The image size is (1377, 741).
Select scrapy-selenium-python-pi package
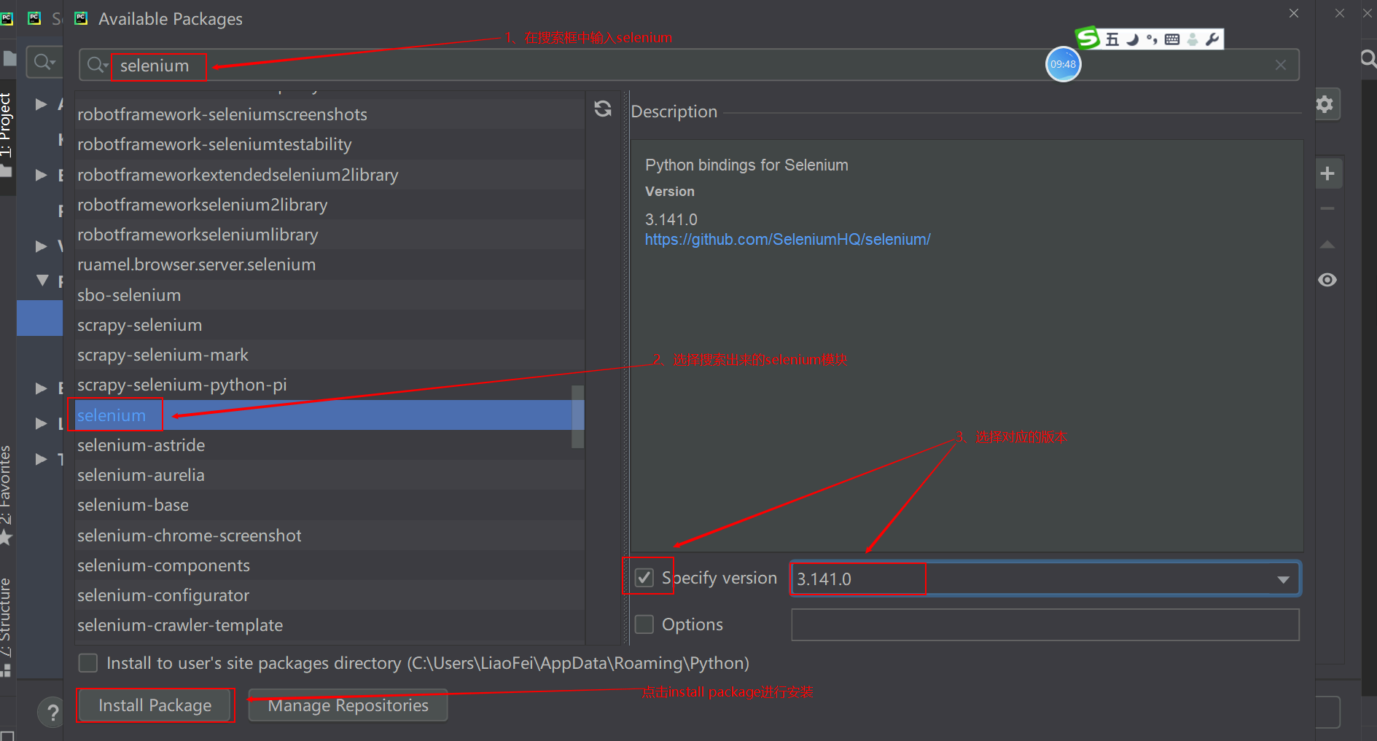329,385
